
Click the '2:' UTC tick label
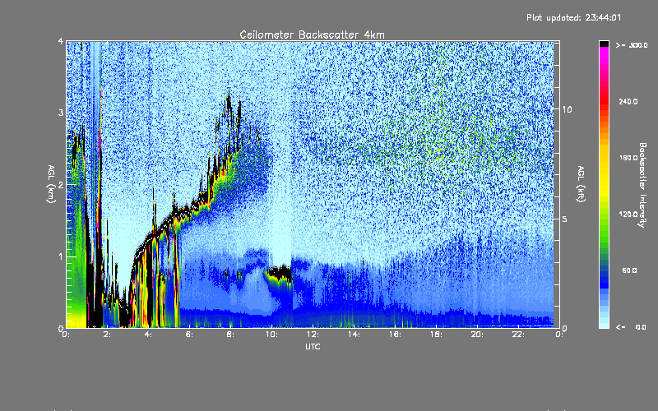click(108, 335)
